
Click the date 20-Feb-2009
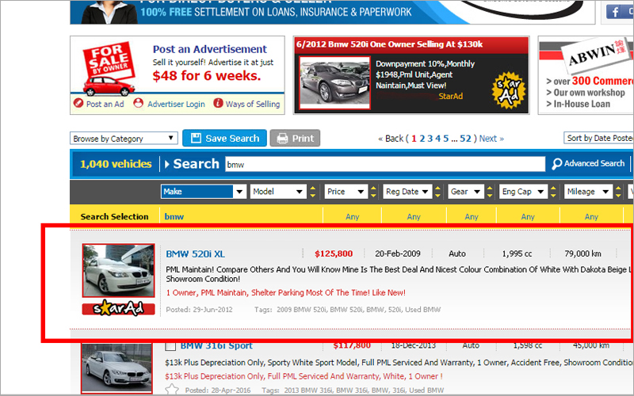pos(398,253)
